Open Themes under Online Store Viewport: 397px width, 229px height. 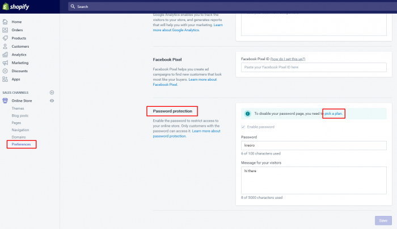point(18,109)
